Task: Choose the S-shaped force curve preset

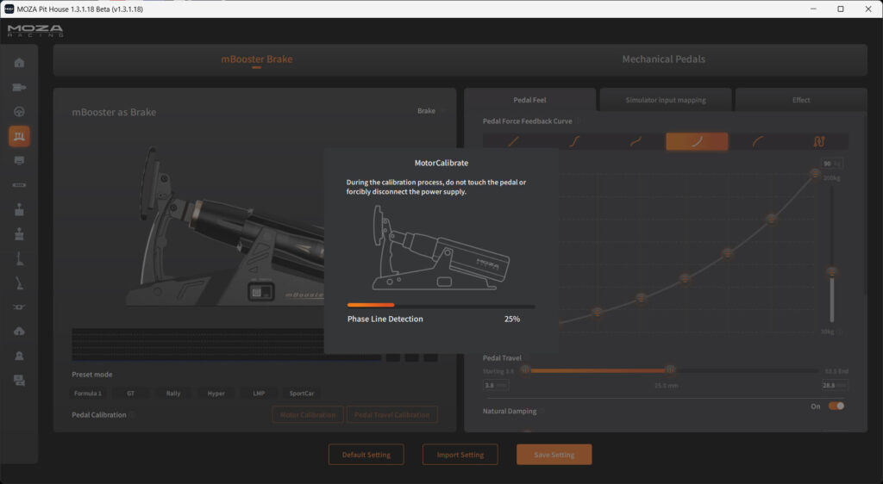Action: [573, 142]
